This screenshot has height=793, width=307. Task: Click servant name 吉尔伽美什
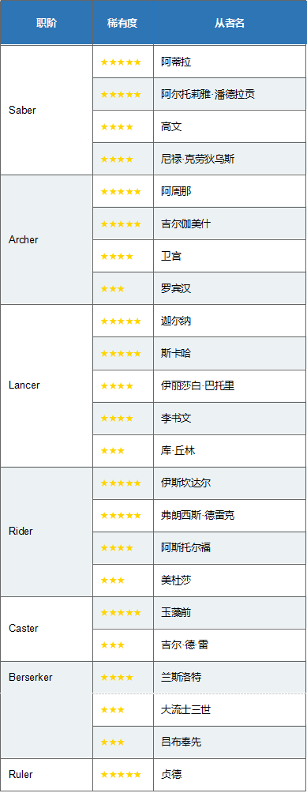tap(185, 224)
